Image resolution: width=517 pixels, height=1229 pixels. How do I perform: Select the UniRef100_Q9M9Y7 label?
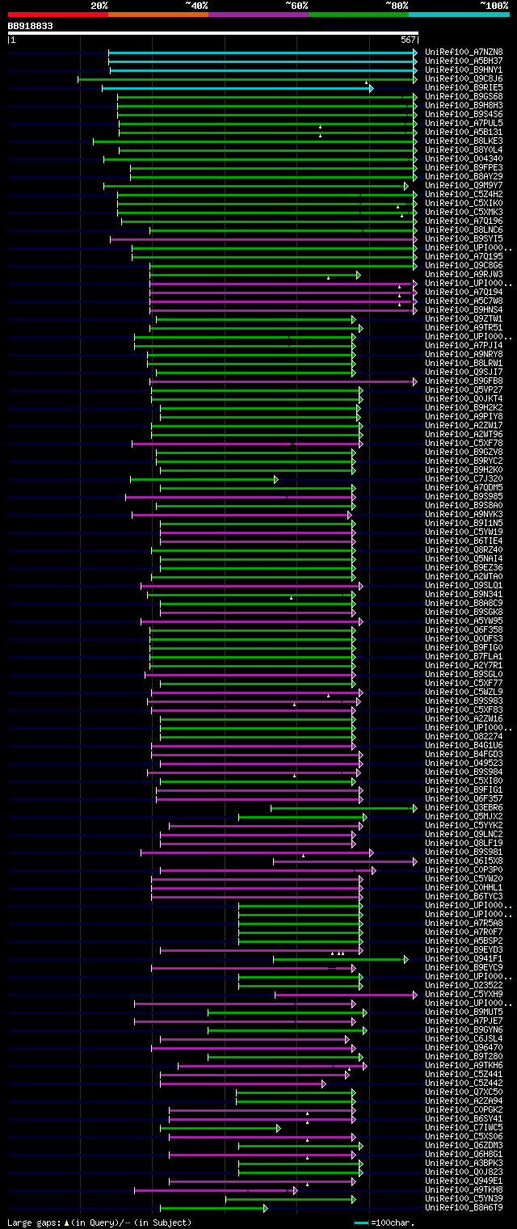pyautogui.click(x=464, y=185)
